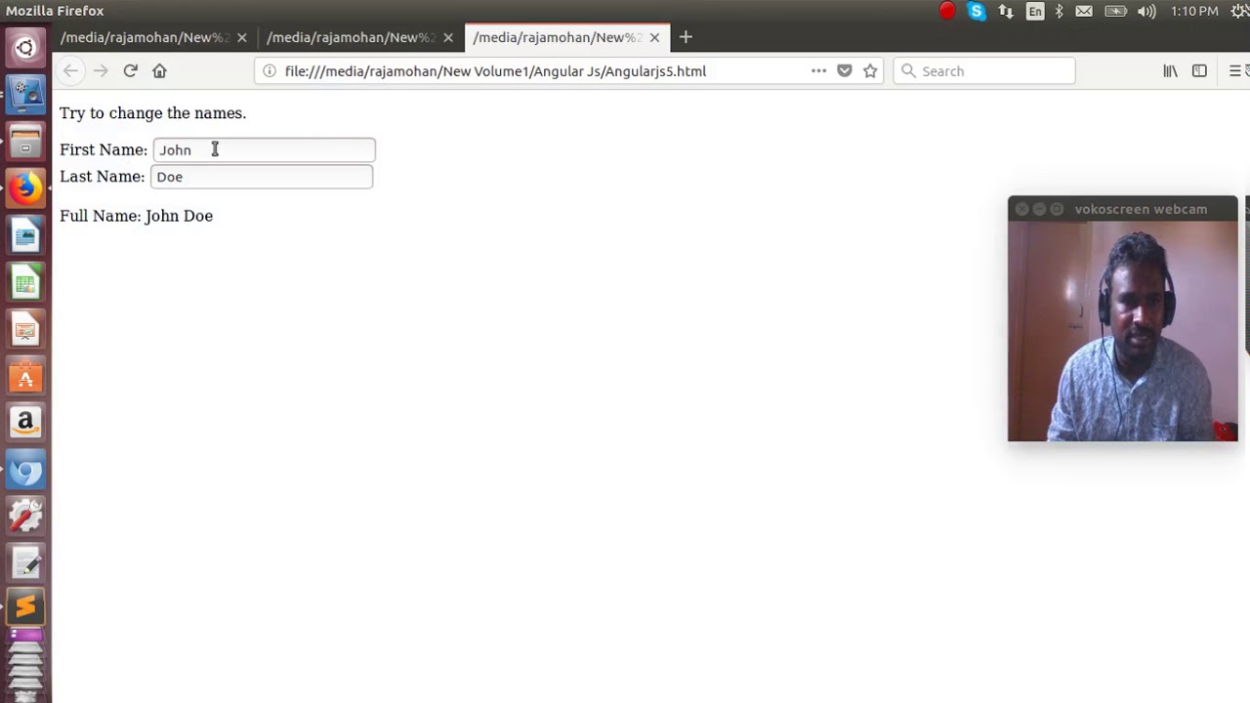This screenshot has width=1250, height=703.
Task: Open the Bluetooth indicator menu
Action: [x=1060, y=11]
